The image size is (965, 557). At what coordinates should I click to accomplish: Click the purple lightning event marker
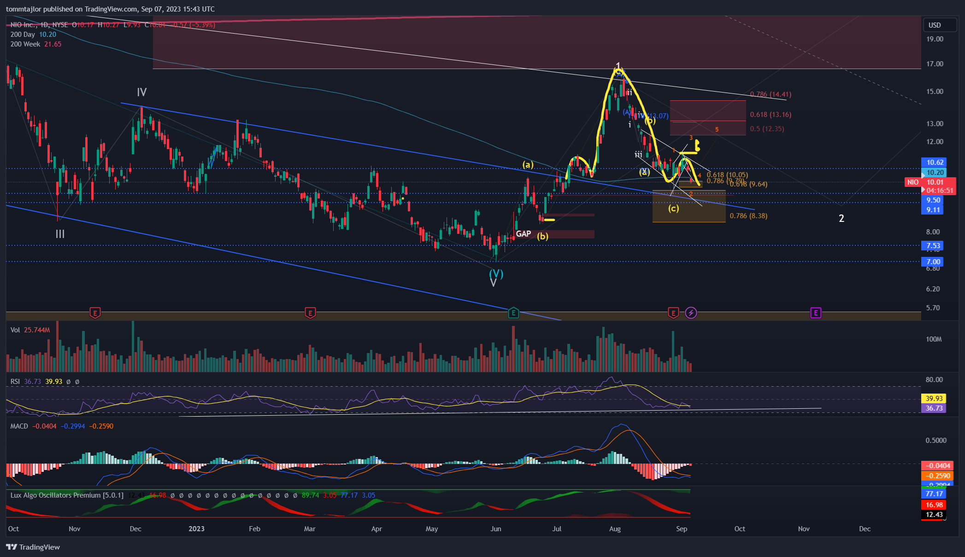click(x=691, y=313)
